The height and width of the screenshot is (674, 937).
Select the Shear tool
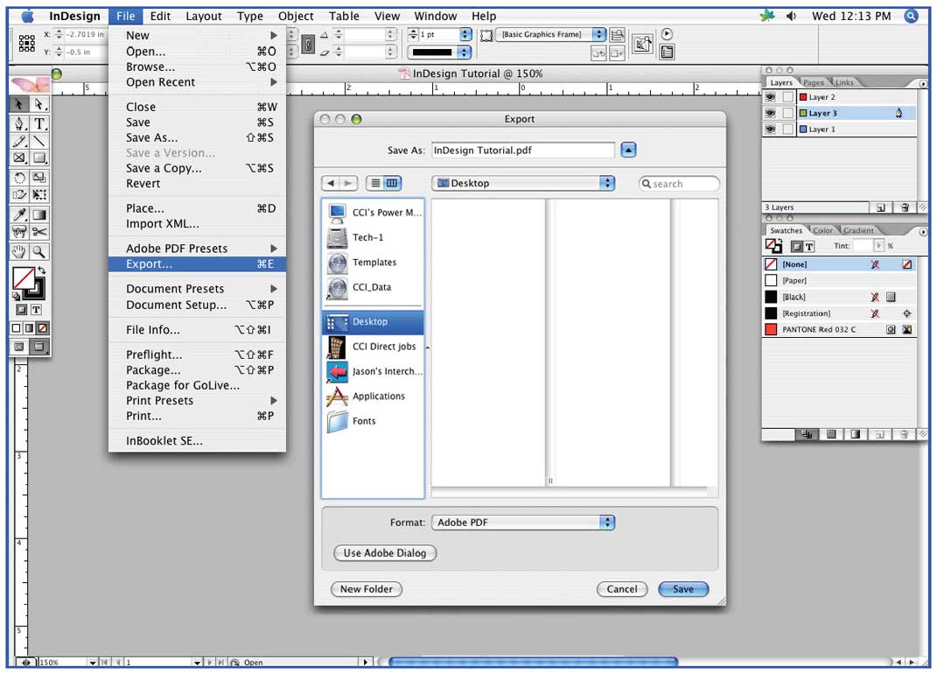pos(19,194)
